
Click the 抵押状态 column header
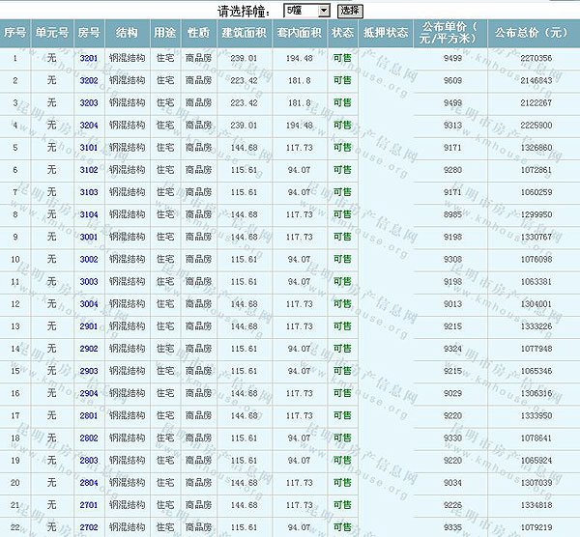386,32
